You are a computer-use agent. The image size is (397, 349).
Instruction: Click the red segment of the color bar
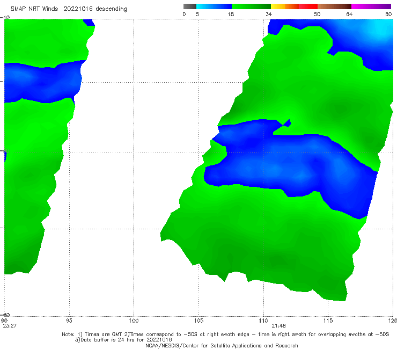point(308,6)
